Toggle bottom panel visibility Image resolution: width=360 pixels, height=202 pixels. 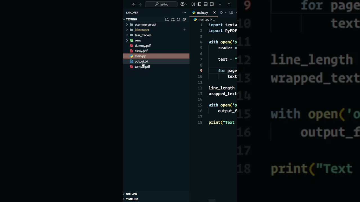tap(206, 4)
